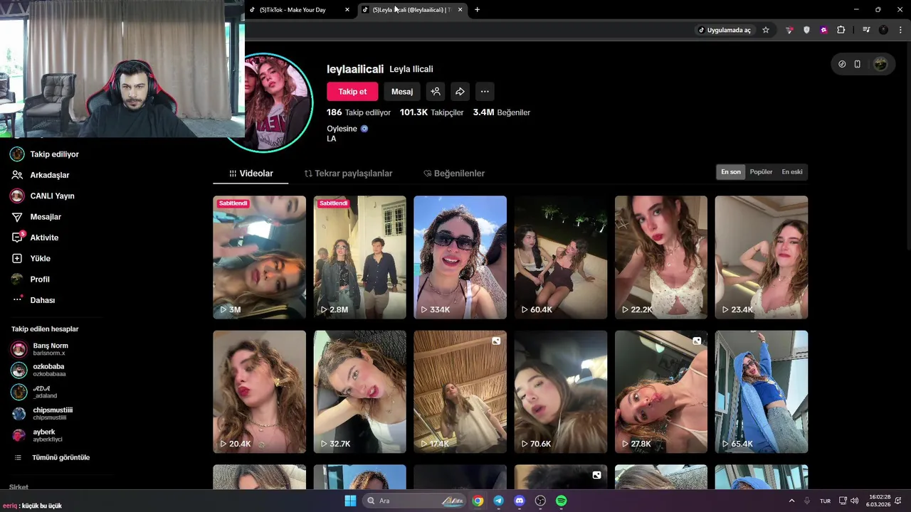Click the purple extension icon in toolbar
This screenshot has width=911, height=512.
tap(823, 30)
